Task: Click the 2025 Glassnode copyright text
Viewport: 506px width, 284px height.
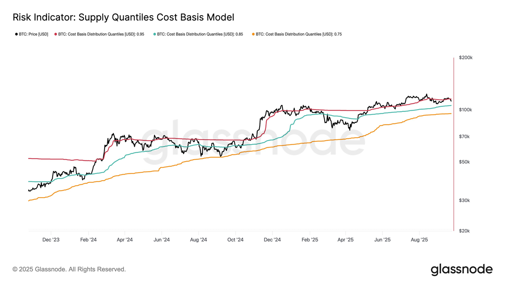Action: [x=69, y=269]
